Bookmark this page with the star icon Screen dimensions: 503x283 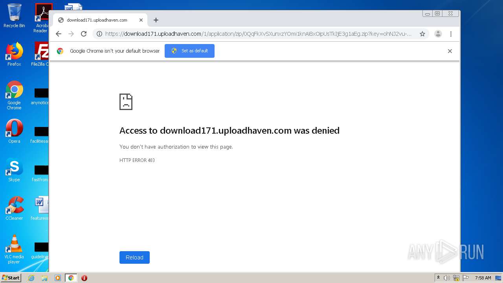pyautogui.click(x=422, y=34)
